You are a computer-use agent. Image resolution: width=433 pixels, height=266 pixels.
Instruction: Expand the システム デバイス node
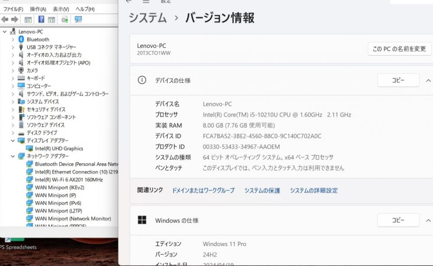(13, 102)
